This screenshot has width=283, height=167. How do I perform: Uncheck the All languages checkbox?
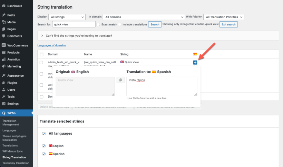pos(44,134)
